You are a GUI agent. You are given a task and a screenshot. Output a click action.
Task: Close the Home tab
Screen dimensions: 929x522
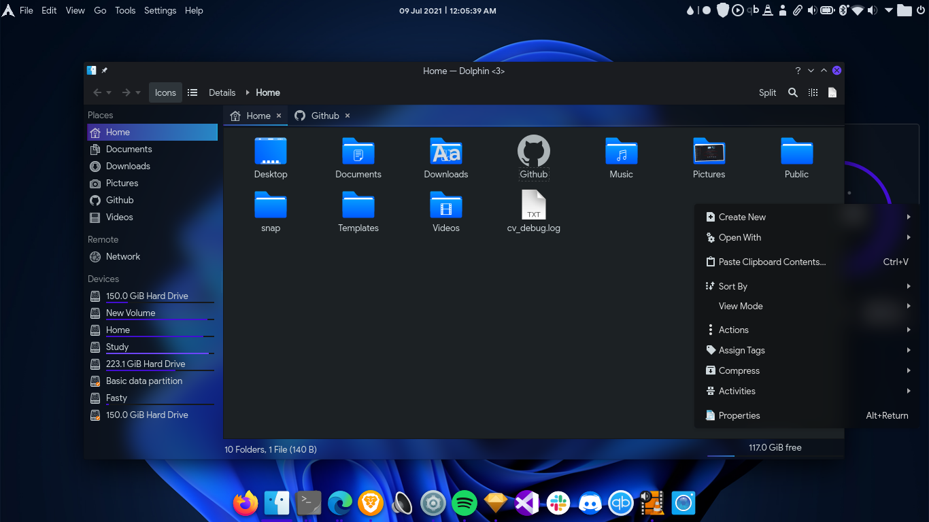pos(278,116)
